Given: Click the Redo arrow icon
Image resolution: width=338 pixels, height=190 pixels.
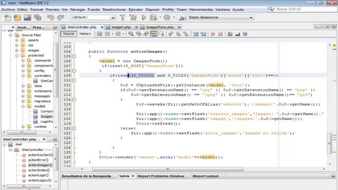Looking at the screenshot, I should pos(61,17).
